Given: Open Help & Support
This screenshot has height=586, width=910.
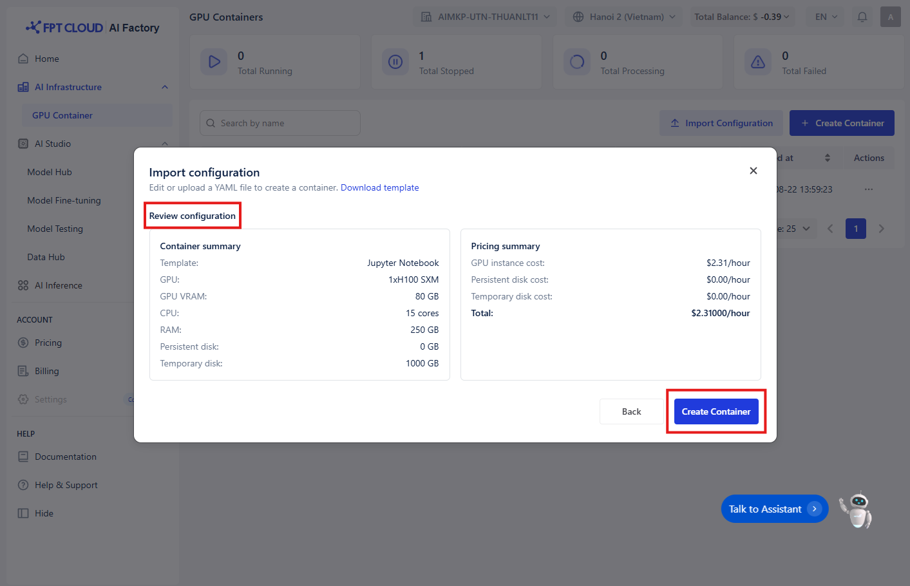Looking at the screenshot, I should point(66,485).
